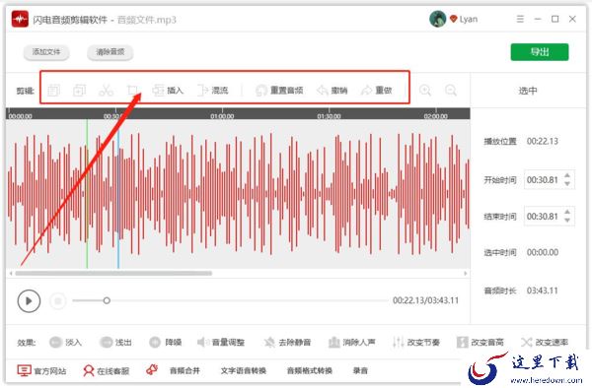This screenshot has width=592, height=388.
Task: Click the 插入 insert tool
Action: pyautogui.click(x=168, y=91)
